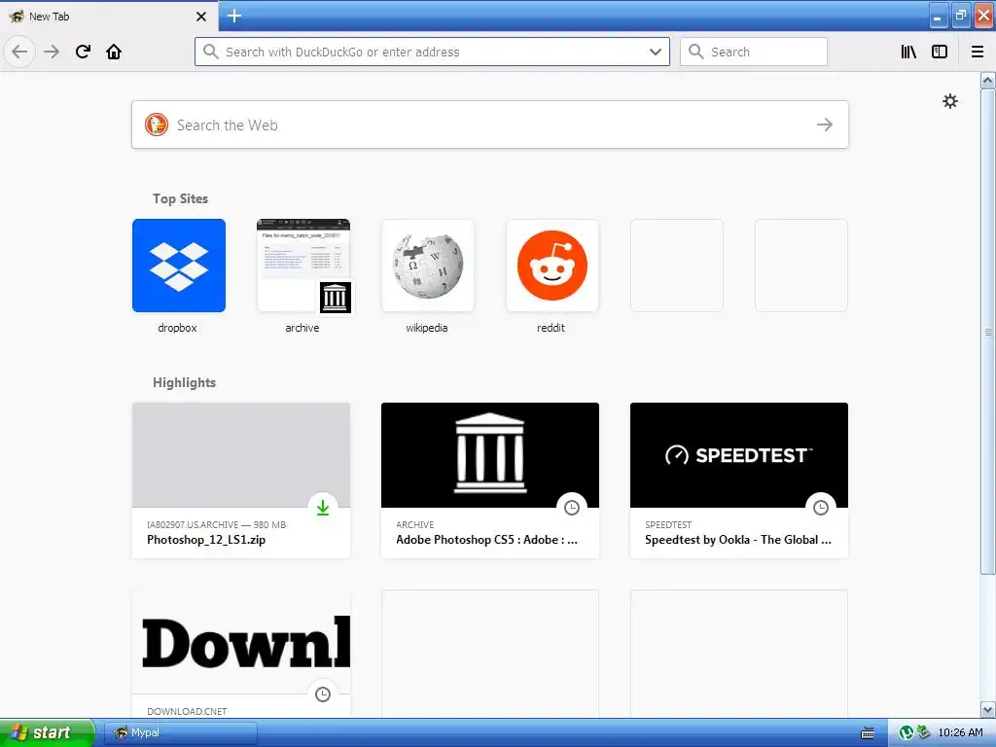
Task: Submit web search with arrow button
Action: pyautogui.click(x=825, y=124)
